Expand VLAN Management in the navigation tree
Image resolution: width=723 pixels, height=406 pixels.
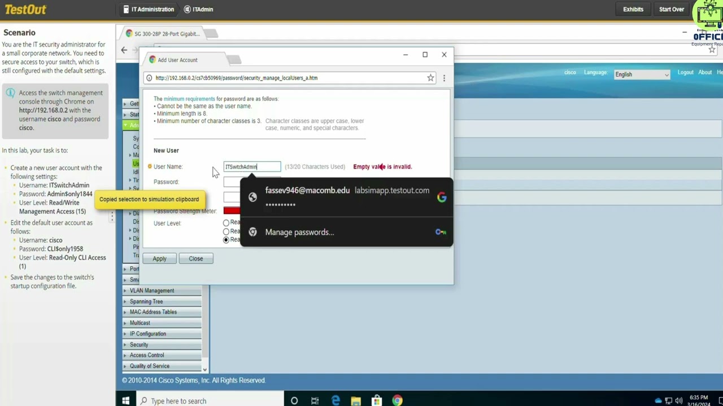(x=162, y=290)
